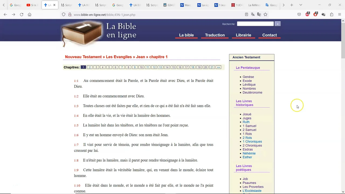345x194 pixels.
Task: Open the Librairie menu item
Action: click(243, 35)
